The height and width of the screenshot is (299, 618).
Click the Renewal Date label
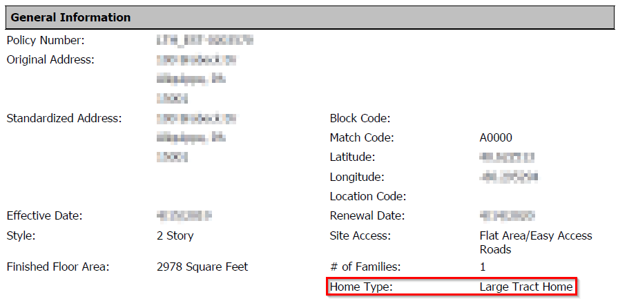click(365, 215)
